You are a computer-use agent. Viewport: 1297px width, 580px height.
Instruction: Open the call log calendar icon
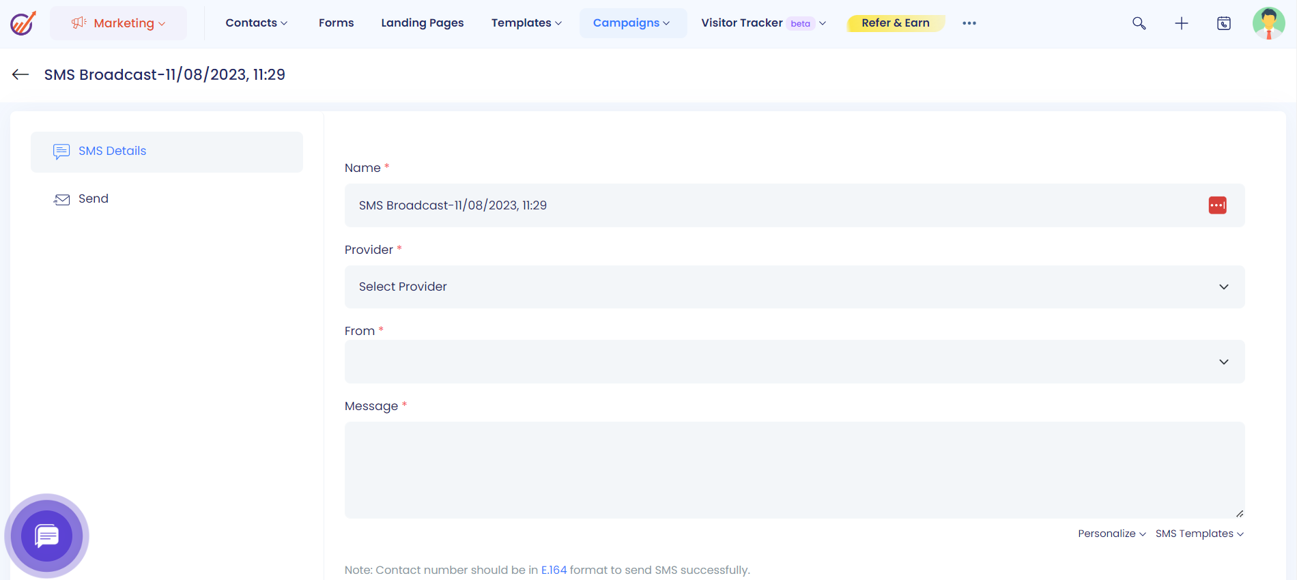coord(1224,23)
